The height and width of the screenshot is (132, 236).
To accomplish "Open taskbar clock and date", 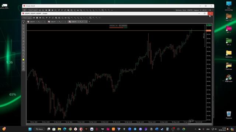I will 222,129.
